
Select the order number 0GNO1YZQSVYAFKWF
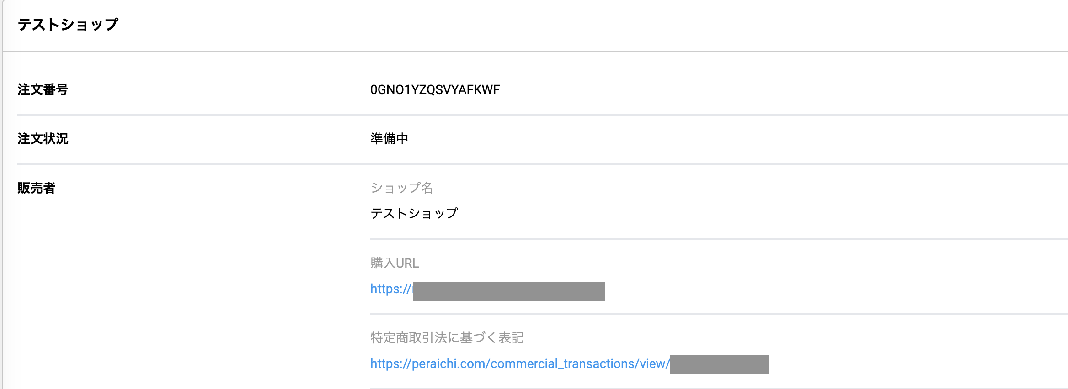[435, 90]
